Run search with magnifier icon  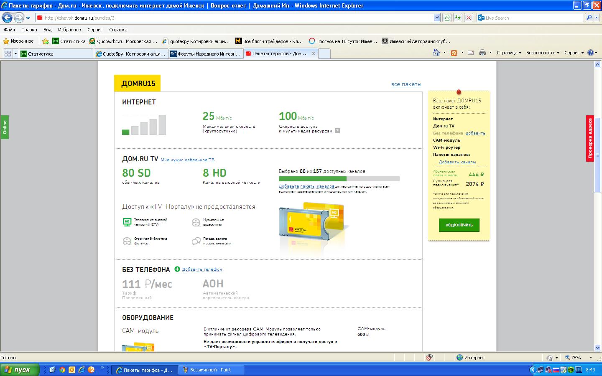pyautogui.click(x=589, y=18)
